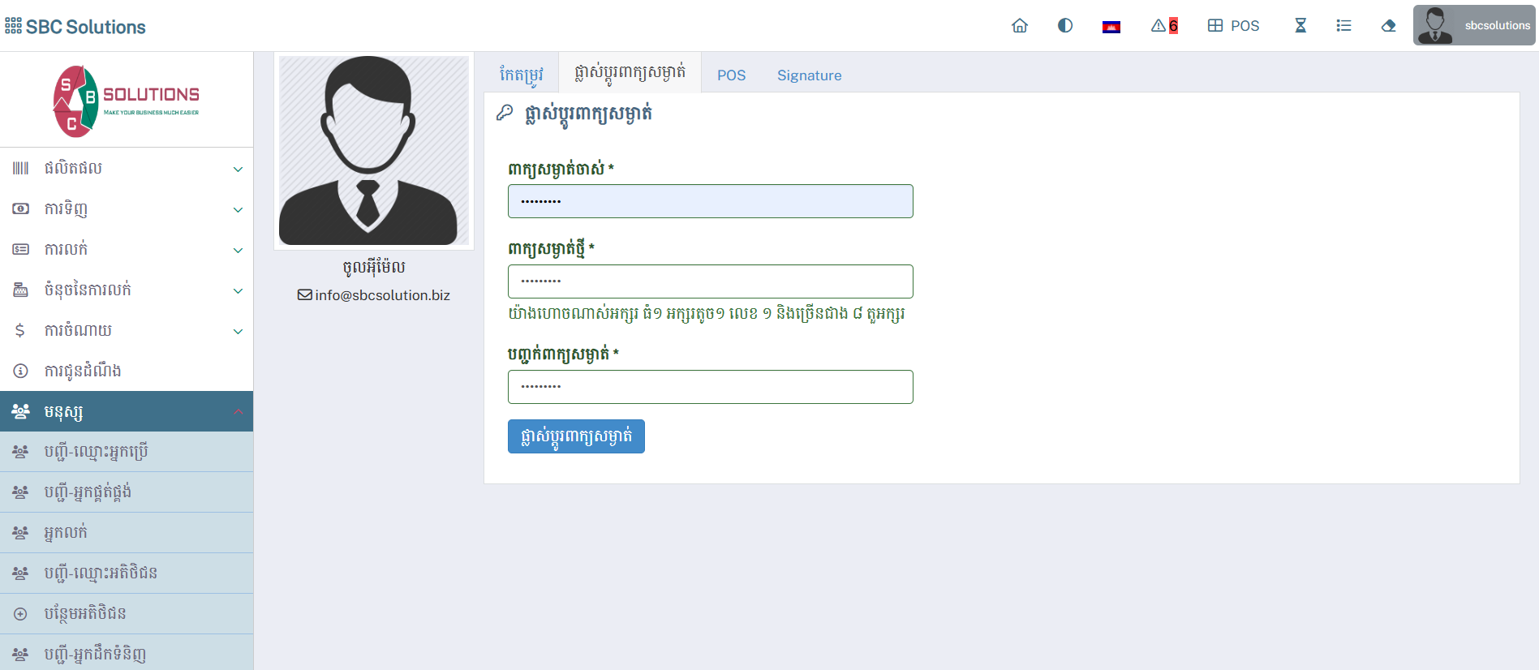Toggle the dark/light contrast mode icon
This screenshot has width=1539, height=670.
point(1065,26)
